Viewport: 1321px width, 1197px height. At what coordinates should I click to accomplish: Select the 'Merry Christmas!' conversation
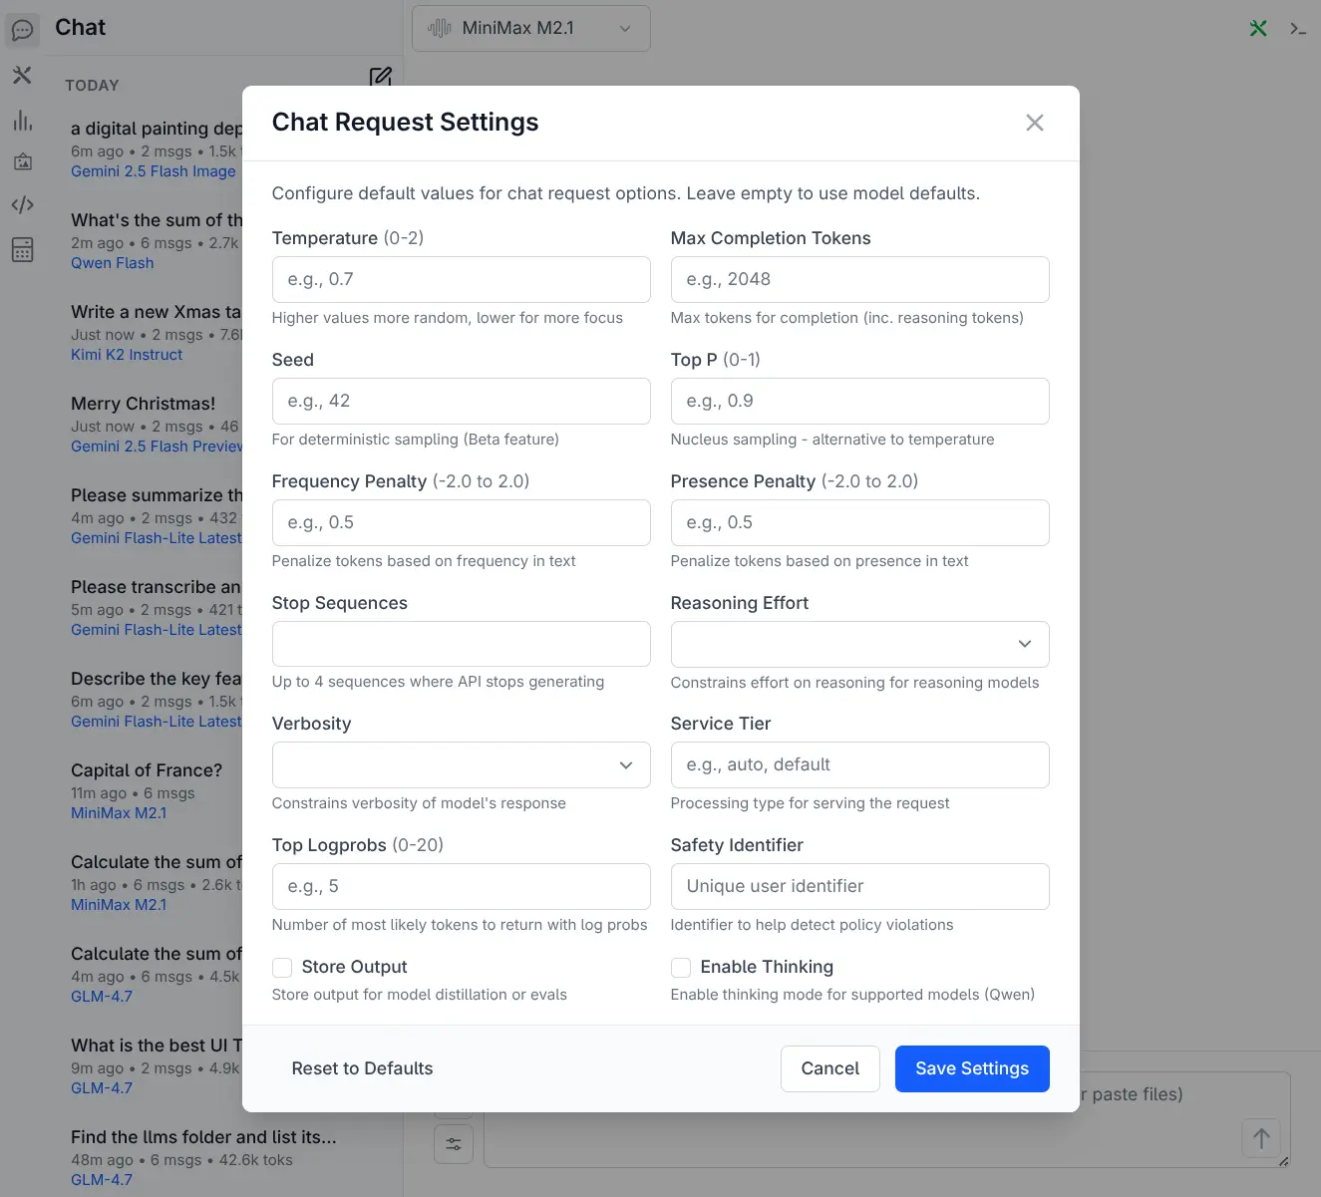click(x=143, y=404)
